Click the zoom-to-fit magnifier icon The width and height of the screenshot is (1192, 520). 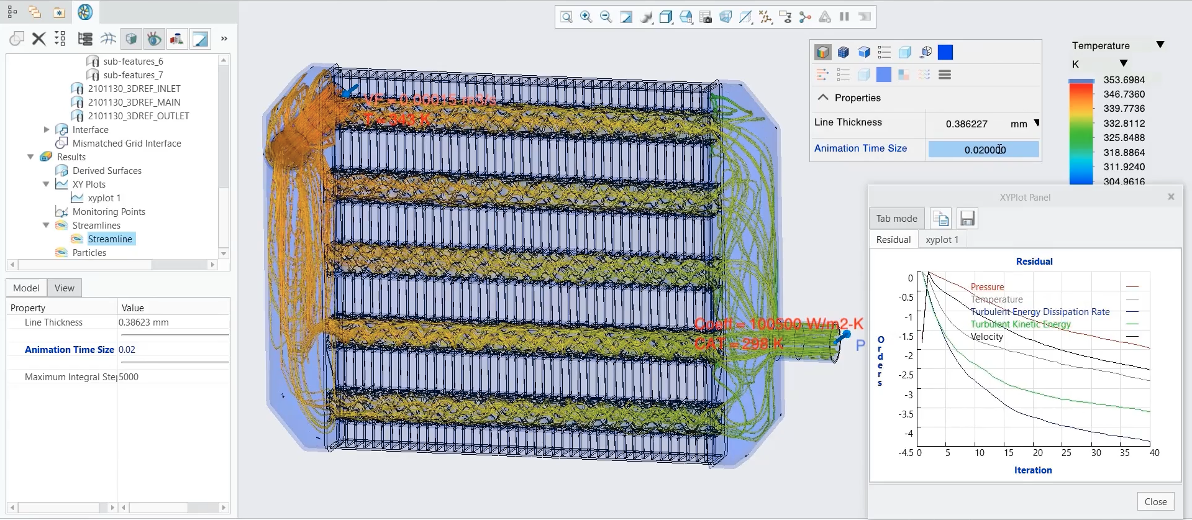(566, 17)
